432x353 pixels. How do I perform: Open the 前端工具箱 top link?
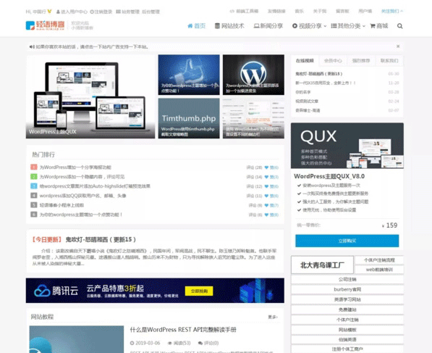(x=244, y=12)
